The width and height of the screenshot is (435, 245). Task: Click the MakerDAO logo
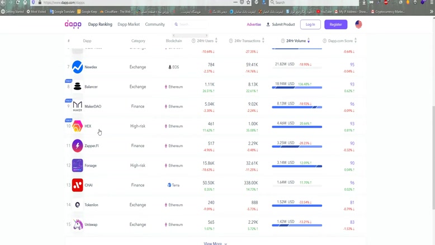click(77, 106)
